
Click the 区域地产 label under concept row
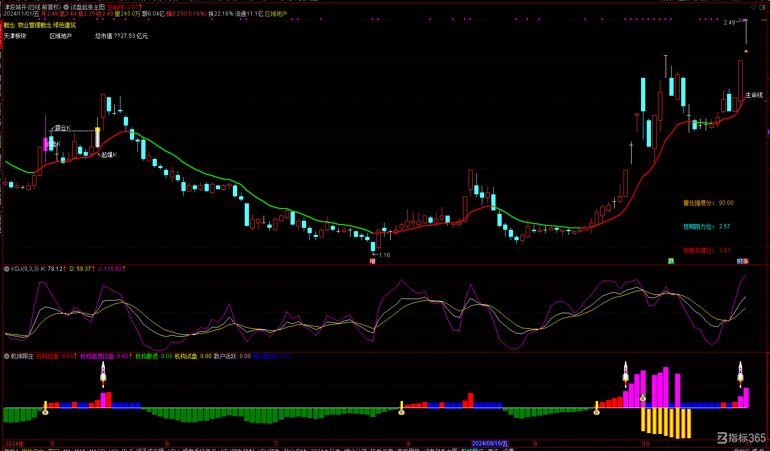coord(61,36)
